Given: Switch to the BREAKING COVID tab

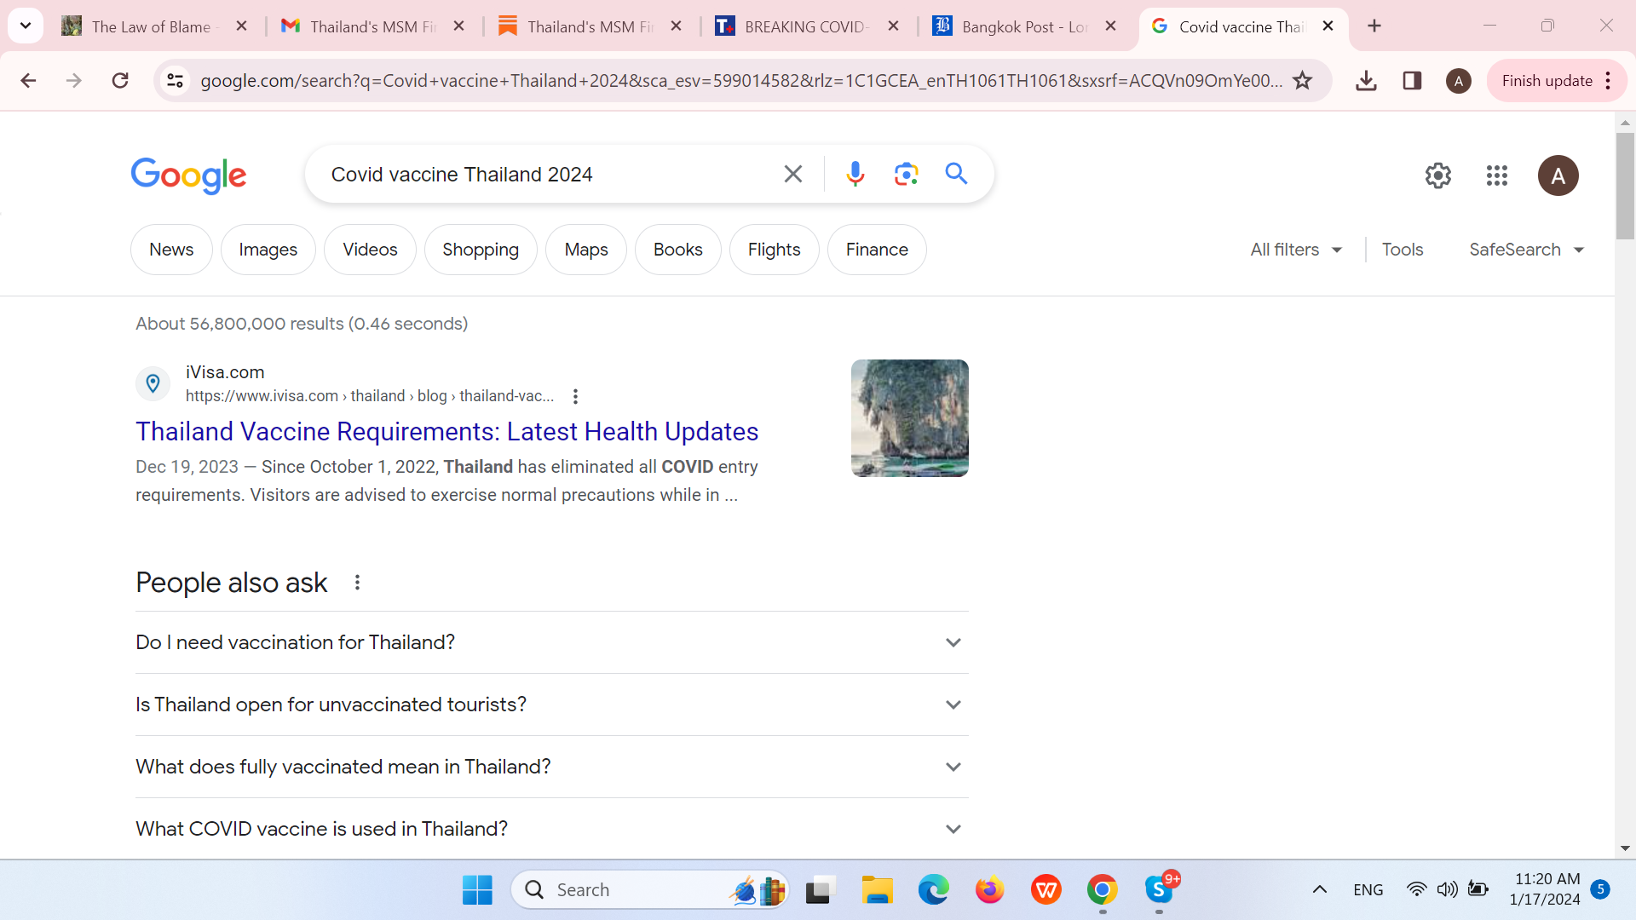Looking at the screenshot, I should pyautogui.click(x=808, y=26).
